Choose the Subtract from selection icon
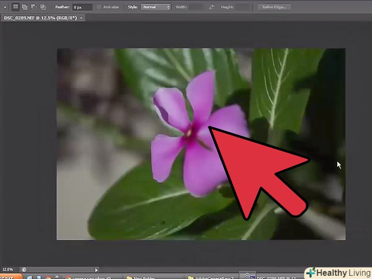 (34, 7)
